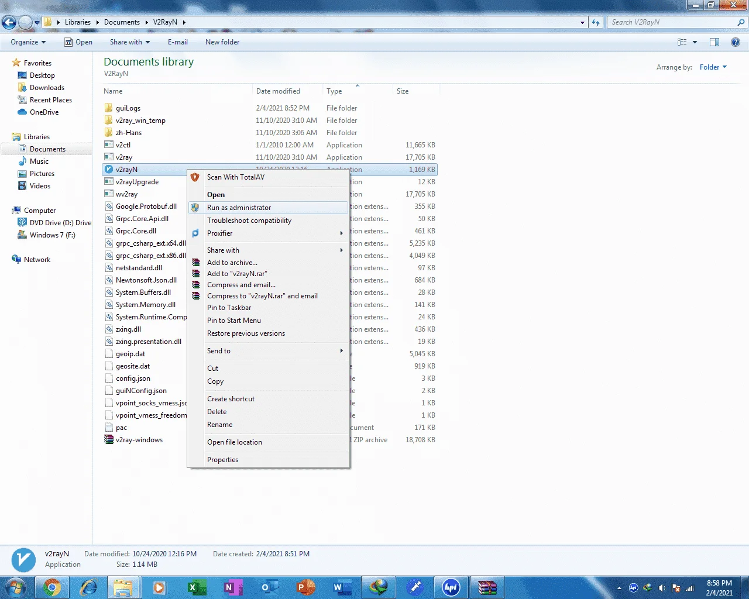Image resolution: width=749 pixels, height=599 pixels.
Task: Click the TotalAV shield icon in context menu
Action: point(195,177)
